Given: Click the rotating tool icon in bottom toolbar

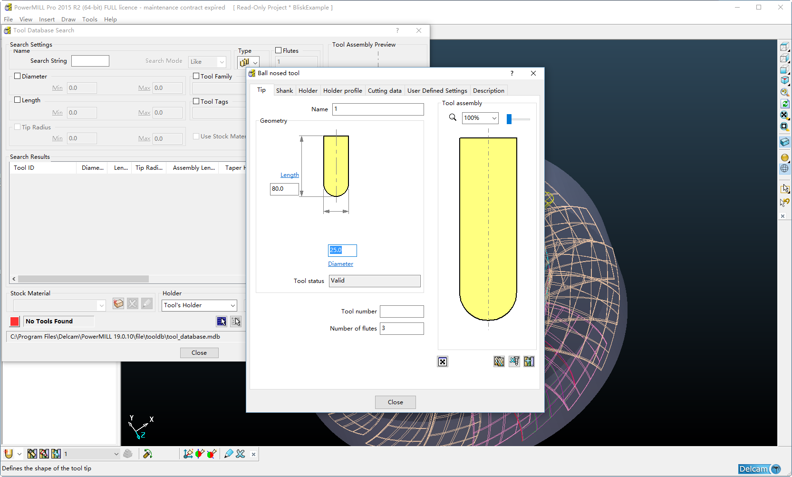Looking at the screenshot, I should coord(147,454).
